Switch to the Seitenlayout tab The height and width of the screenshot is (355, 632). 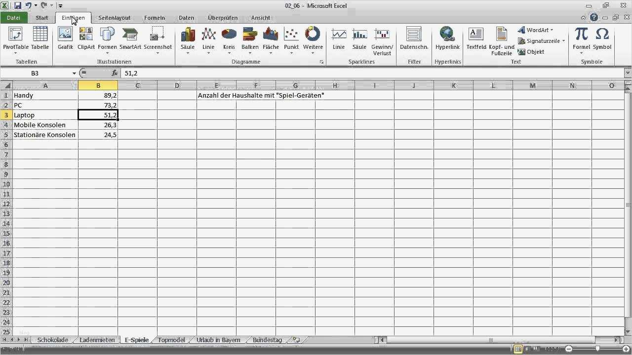(x=115, y=18)
